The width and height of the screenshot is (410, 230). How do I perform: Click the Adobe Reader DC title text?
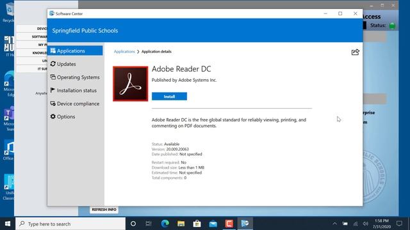[181, 69]
